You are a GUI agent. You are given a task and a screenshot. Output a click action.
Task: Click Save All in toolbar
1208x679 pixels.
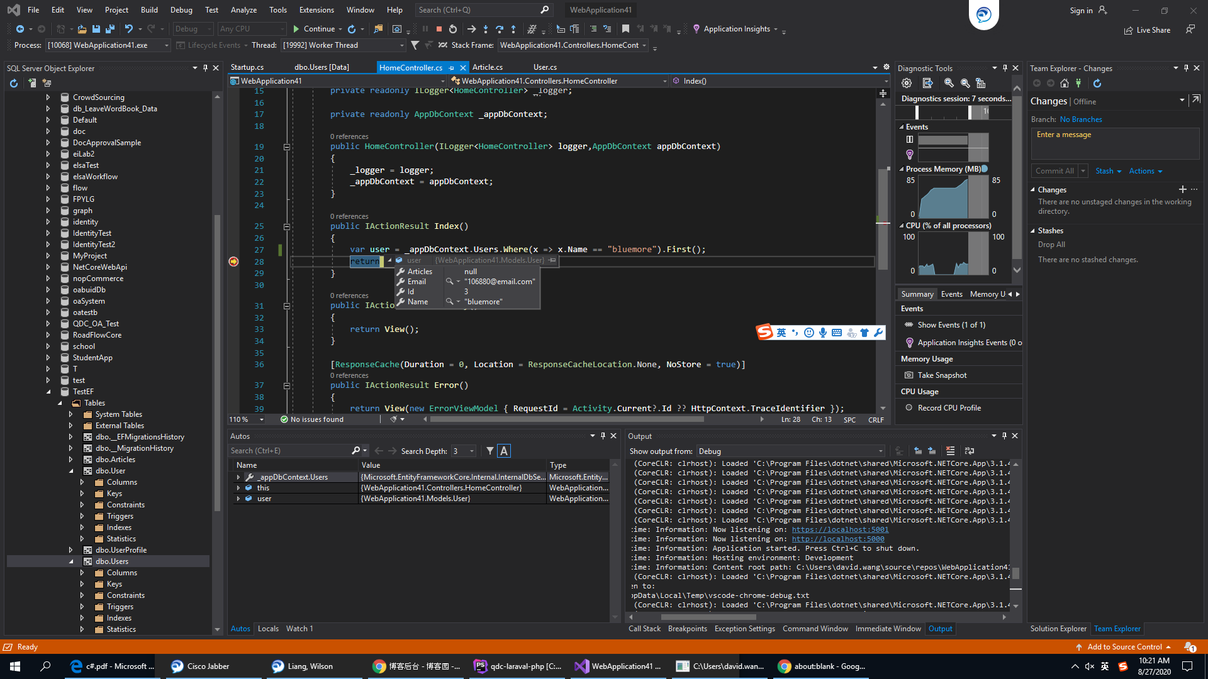point(109,29)
